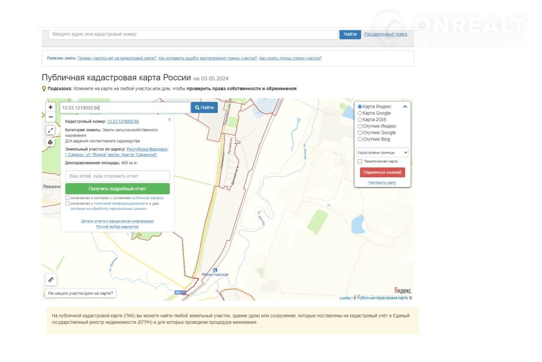This screenshot has height=362, width=542.
Task: Select Карта Google radio option
Action: click(x=360, y=113)
